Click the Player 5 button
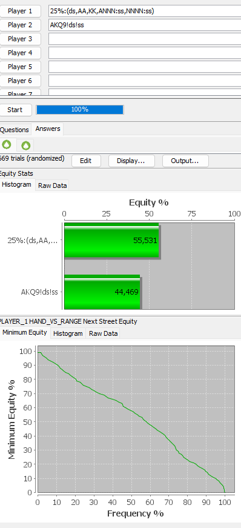 click(20, 67)
